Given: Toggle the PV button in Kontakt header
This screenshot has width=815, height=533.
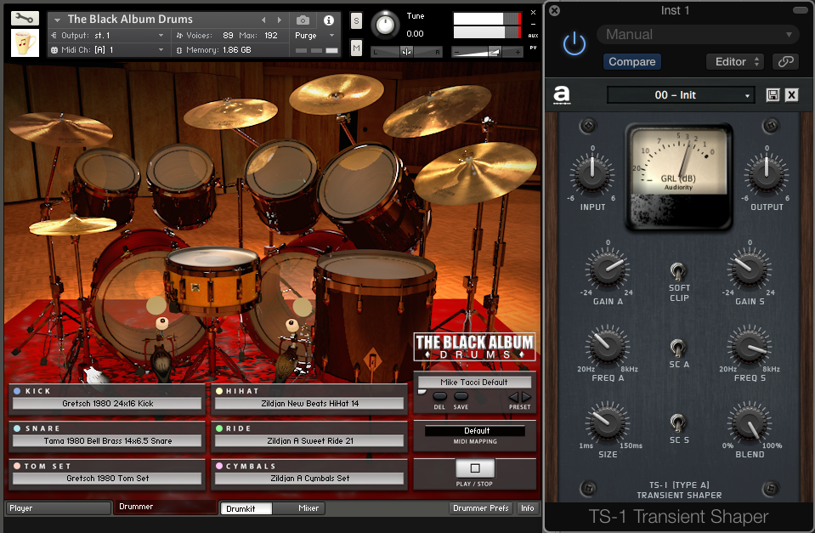Looking at the screenshot, I should [534, 48].
